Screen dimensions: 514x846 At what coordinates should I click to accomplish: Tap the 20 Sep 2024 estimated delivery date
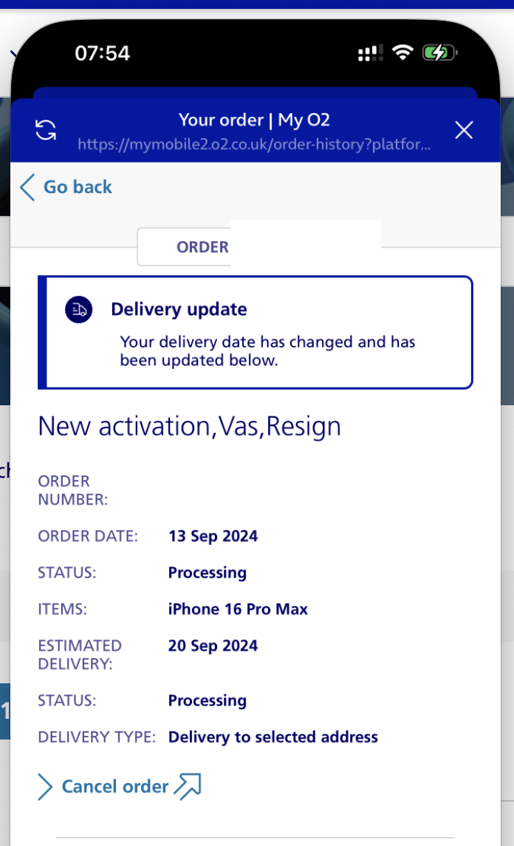(213, 646)
